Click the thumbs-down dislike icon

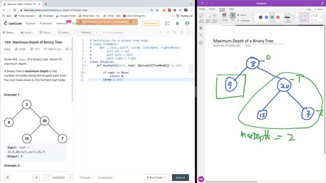coord(32,49)
